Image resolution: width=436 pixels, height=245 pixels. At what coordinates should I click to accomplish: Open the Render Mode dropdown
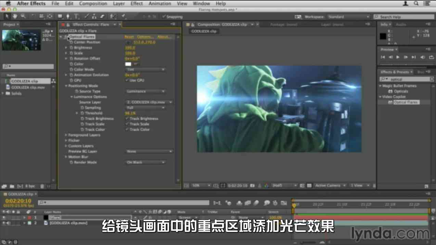[x=145, y=163]
